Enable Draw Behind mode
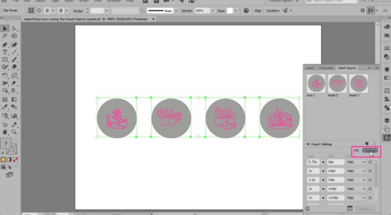The image size is (391, 215). [9, 167]
